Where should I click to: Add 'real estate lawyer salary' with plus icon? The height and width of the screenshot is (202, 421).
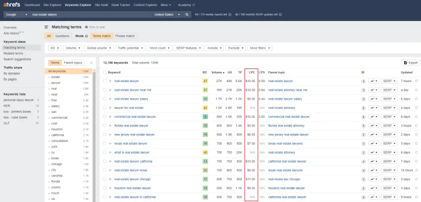click(110, 99)
